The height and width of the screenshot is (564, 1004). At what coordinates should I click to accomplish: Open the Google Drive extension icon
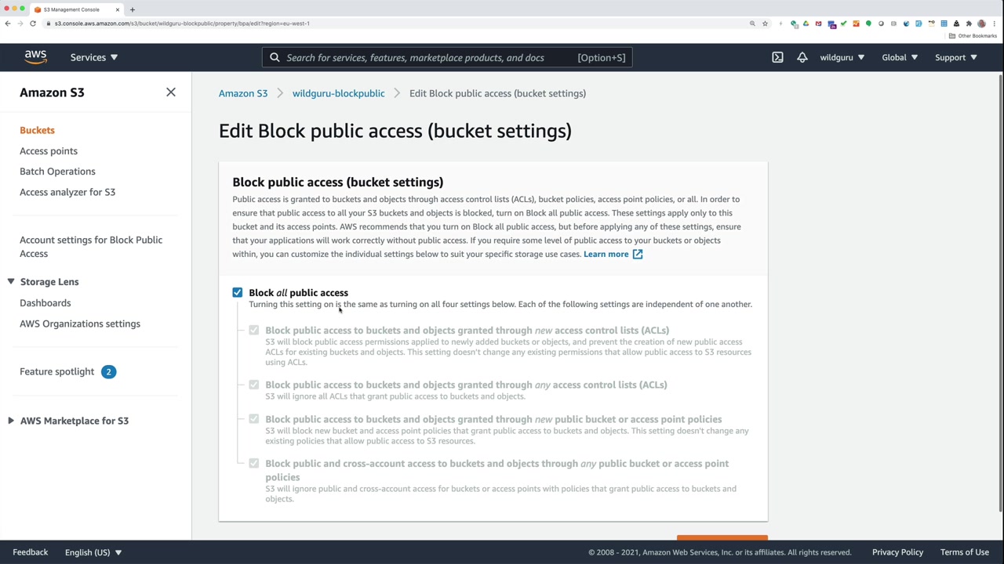tap(806, 23)
